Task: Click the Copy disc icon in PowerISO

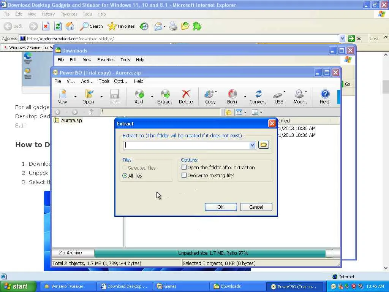Action: 210,97
